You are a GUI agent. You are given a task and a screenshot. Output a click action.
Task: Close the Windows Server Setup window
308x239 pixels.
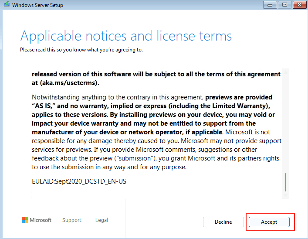299,5
